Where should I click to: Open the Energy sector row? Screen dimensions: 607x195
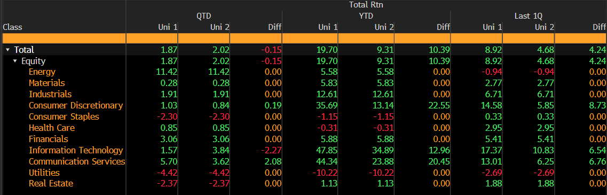[42, 72]
